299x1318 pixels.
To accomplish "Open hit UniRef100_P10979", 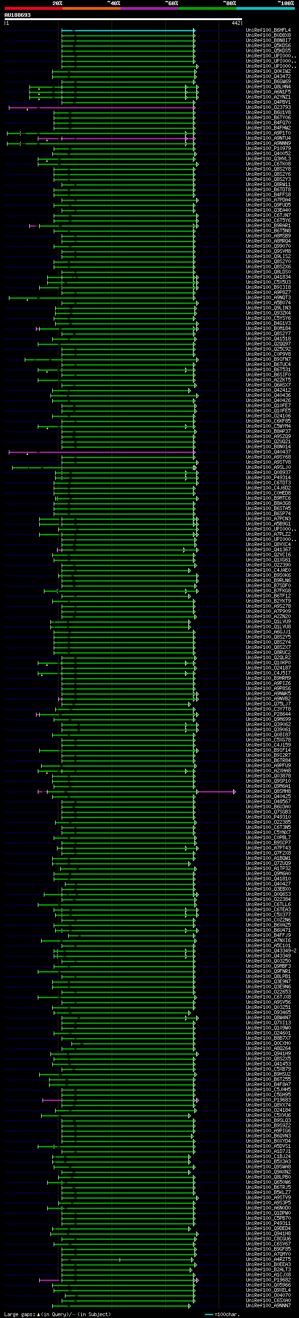I will (268, 148).
